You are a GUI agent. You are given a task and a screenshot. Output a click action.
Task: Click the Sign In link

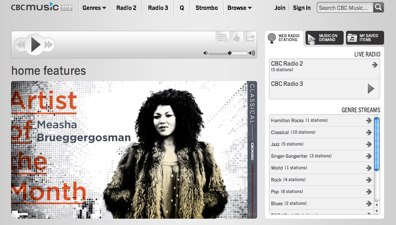pyautogui.click(x=302, y=8)
